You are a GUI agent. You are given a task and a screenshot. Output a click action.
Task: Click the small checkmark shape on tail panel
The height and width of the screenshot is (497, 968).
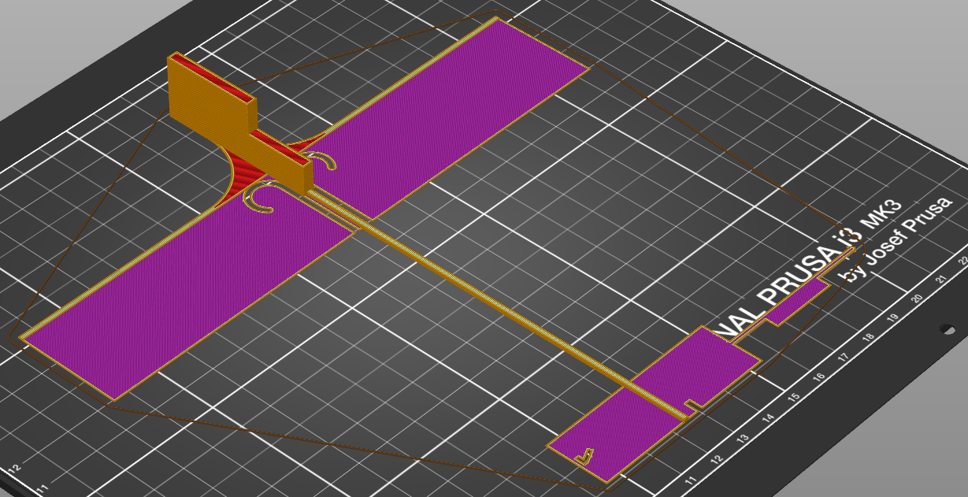pyautogui.click(x=584, y=455)
